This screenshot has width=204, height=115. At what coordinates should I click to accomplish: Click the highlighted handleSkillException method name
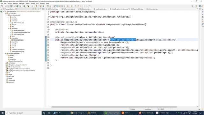(123, 40)
